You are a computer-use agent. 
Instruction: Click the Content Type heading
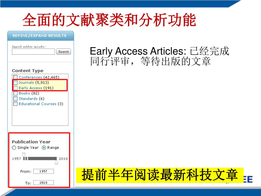click(28, 71)
